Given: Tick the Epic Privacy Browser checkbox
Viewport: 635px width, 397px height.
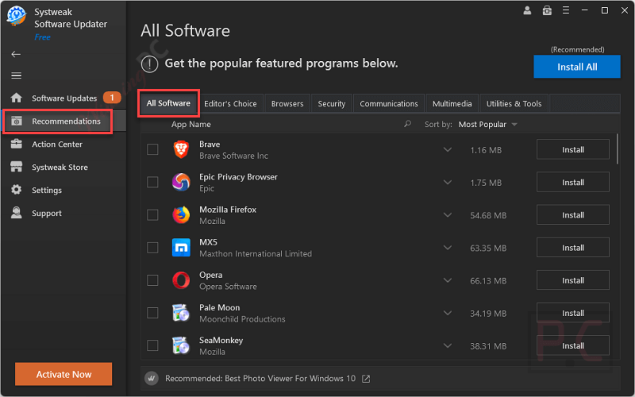Looking at the screenshot, I should point(153,182).
